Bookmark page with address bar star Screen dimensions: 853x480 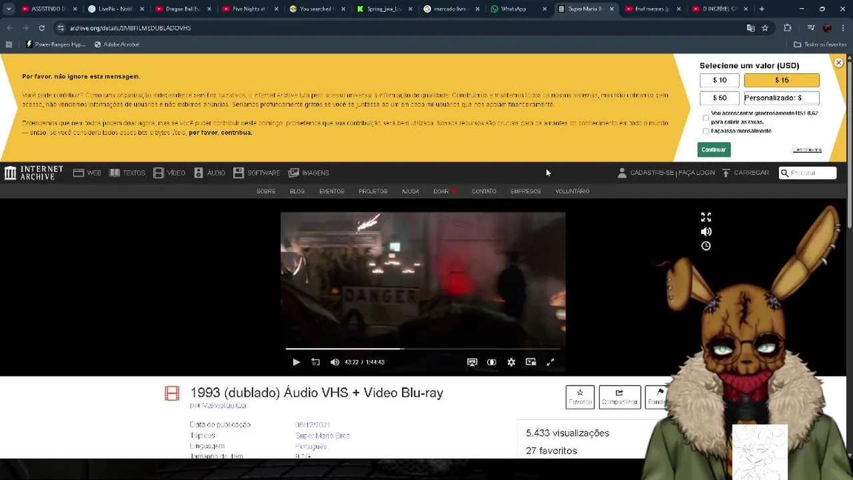point(765,28)
